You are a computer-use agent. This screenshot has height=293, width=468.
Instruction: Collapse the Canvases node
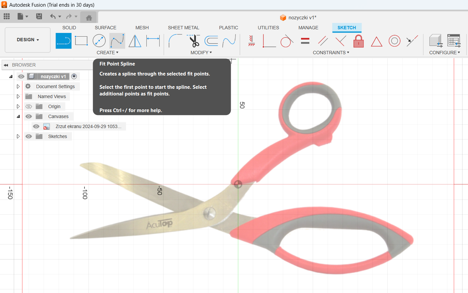(18, 116)
